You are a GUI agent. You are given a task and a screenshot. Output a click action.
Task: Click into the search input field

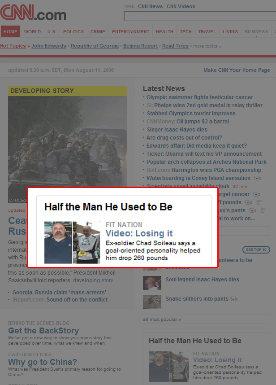pyautogui.click(x=200, y=17)
